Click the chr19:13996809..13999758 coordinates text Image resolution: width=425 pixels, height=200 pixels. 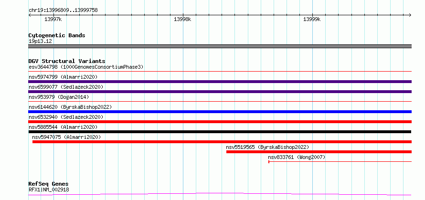63,11
